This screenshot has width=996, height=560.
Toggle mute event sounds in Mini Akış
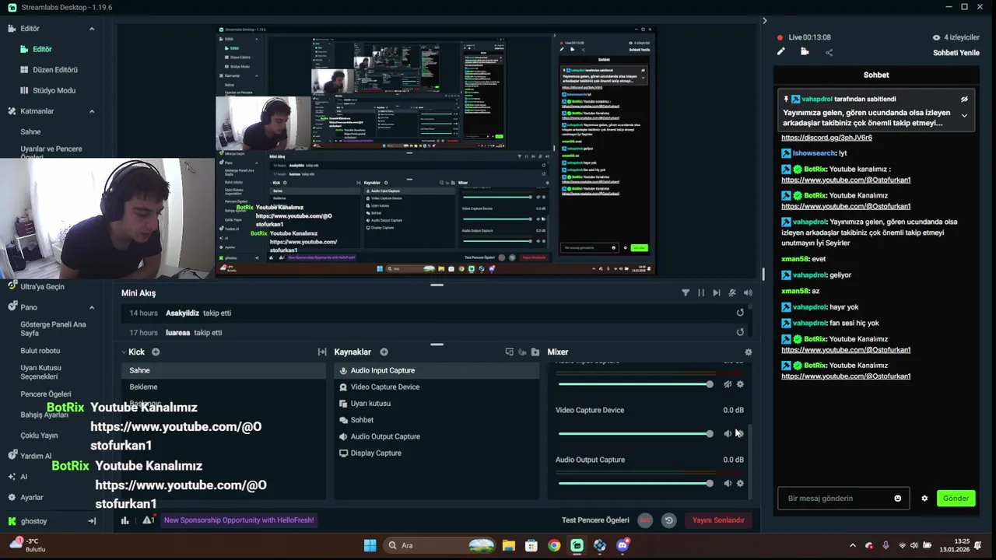click(x=732, y=292)
